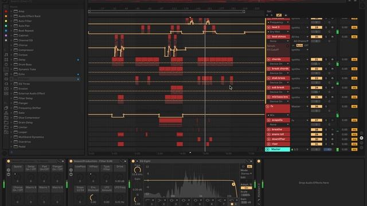The height and width of the screenshot is (206, 367).
Task: Open Device On dropdown under chords track
Action: (x=278, y=64)
